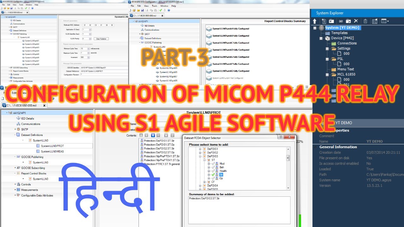Click the Connections folder icon in System Explorer
Viewport: 404px width, 227px height.
[334, 43]
